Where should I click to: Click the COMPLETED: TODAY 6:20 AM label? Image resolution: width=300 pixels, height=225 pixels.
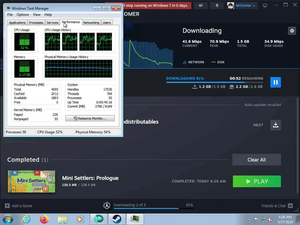[x=199, y=181]
